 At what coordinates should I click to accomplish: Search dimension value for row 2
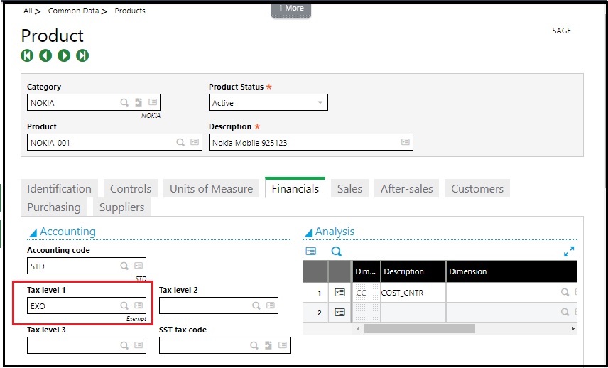[565, 312]
